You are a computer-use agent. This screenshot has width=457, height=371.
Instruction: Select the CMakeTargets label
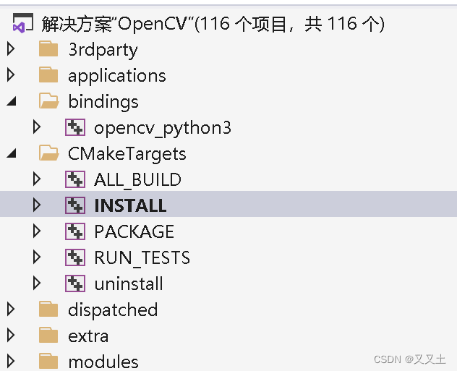point(127,154)
